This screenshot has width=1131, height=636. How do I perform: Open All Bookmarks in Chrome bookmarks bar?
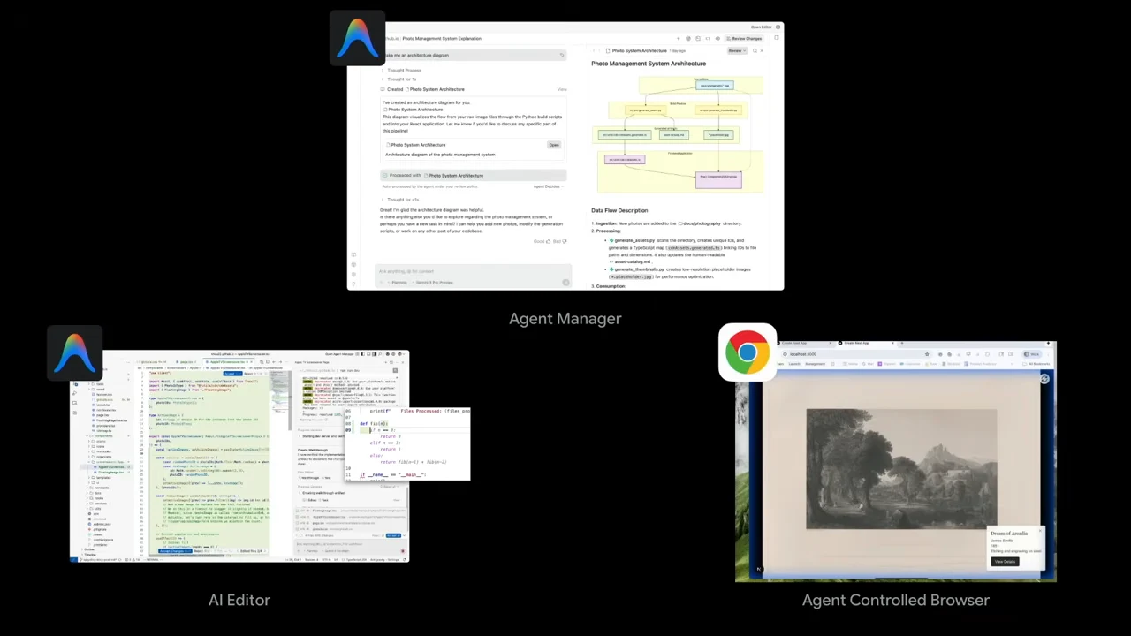(1036, 364)
